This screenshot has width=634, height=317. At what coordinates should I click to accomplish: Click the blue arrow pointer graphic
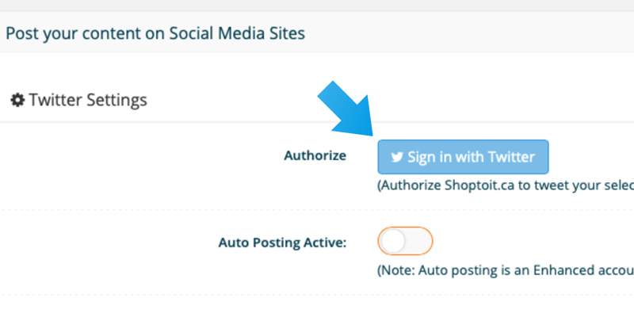(348, 110)
